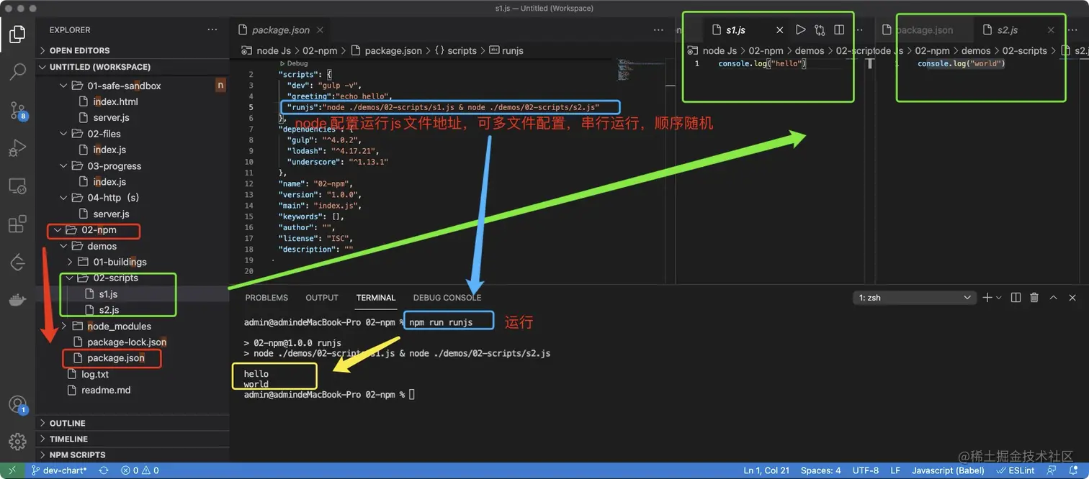Image resolution: width=1089 pixels, height=479 pixels.
Task: Split the terminal pane
Action: (1016, 297)
